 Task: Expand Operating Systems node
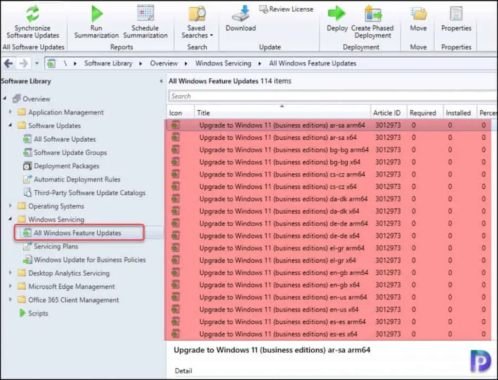[10, 206]
